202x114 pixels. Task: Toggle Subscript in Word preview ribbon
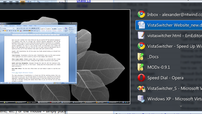point(12,31)
